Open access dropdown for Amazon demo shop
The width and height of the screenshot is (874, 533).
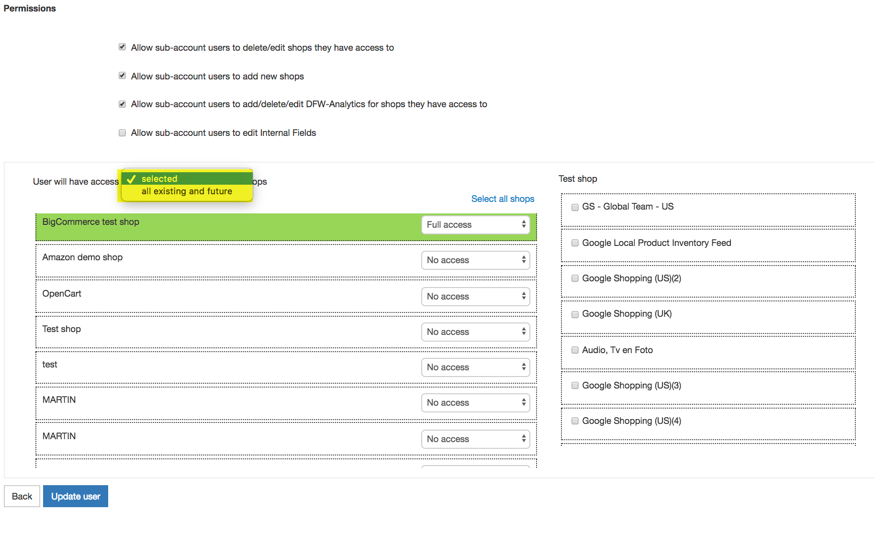475,260
